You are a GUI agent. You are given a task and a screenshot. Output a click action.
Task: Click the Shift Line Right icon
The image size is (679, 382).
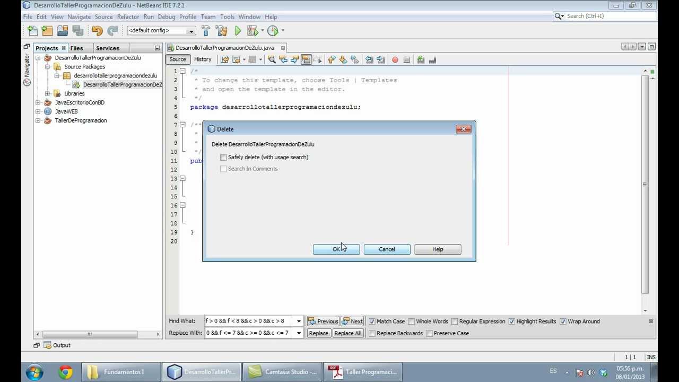pos(381,60)
